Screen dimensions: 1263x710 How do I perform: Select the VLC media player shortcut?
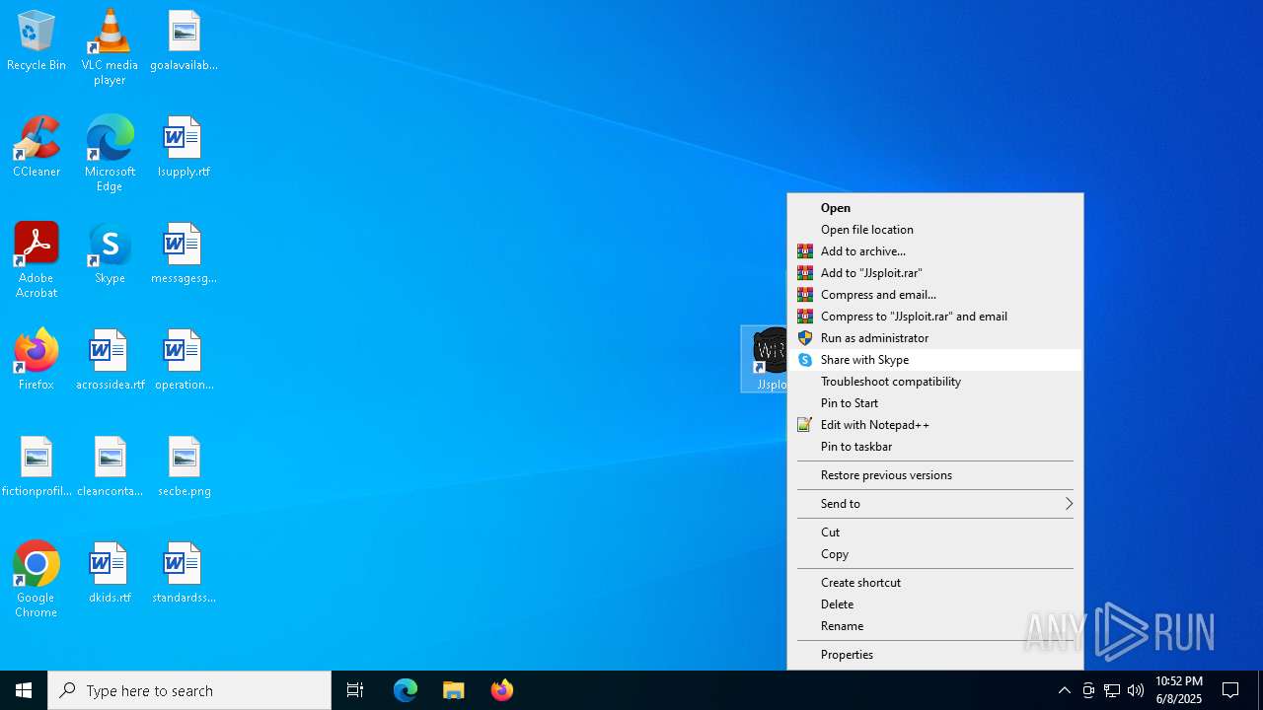pos(110,46)
